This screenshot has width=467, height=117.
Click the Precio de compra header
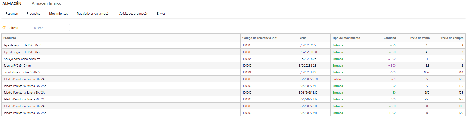[451, 38]
